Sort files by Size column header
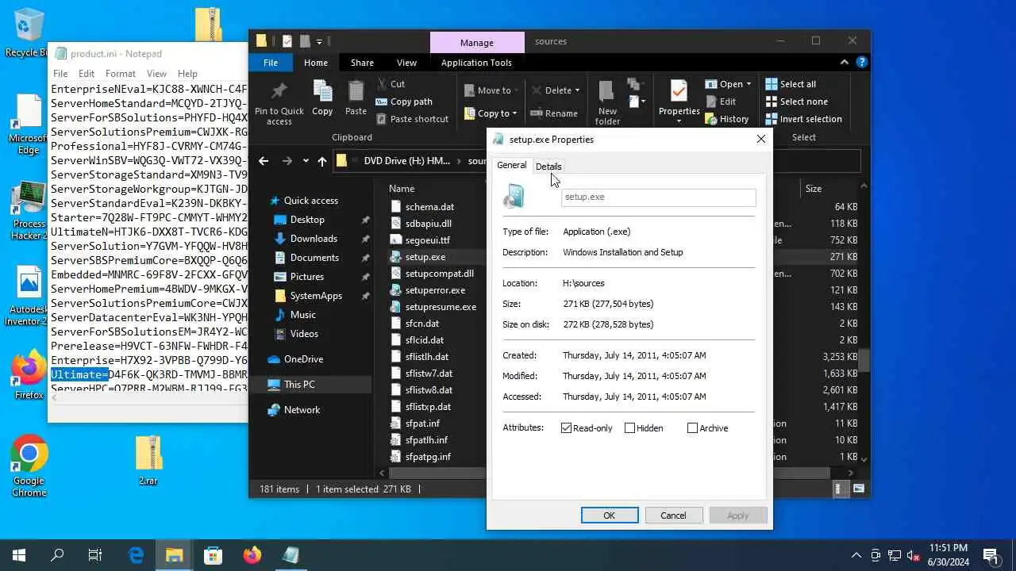Screen dimensions: 1016x571 click(x=814, y=189)
